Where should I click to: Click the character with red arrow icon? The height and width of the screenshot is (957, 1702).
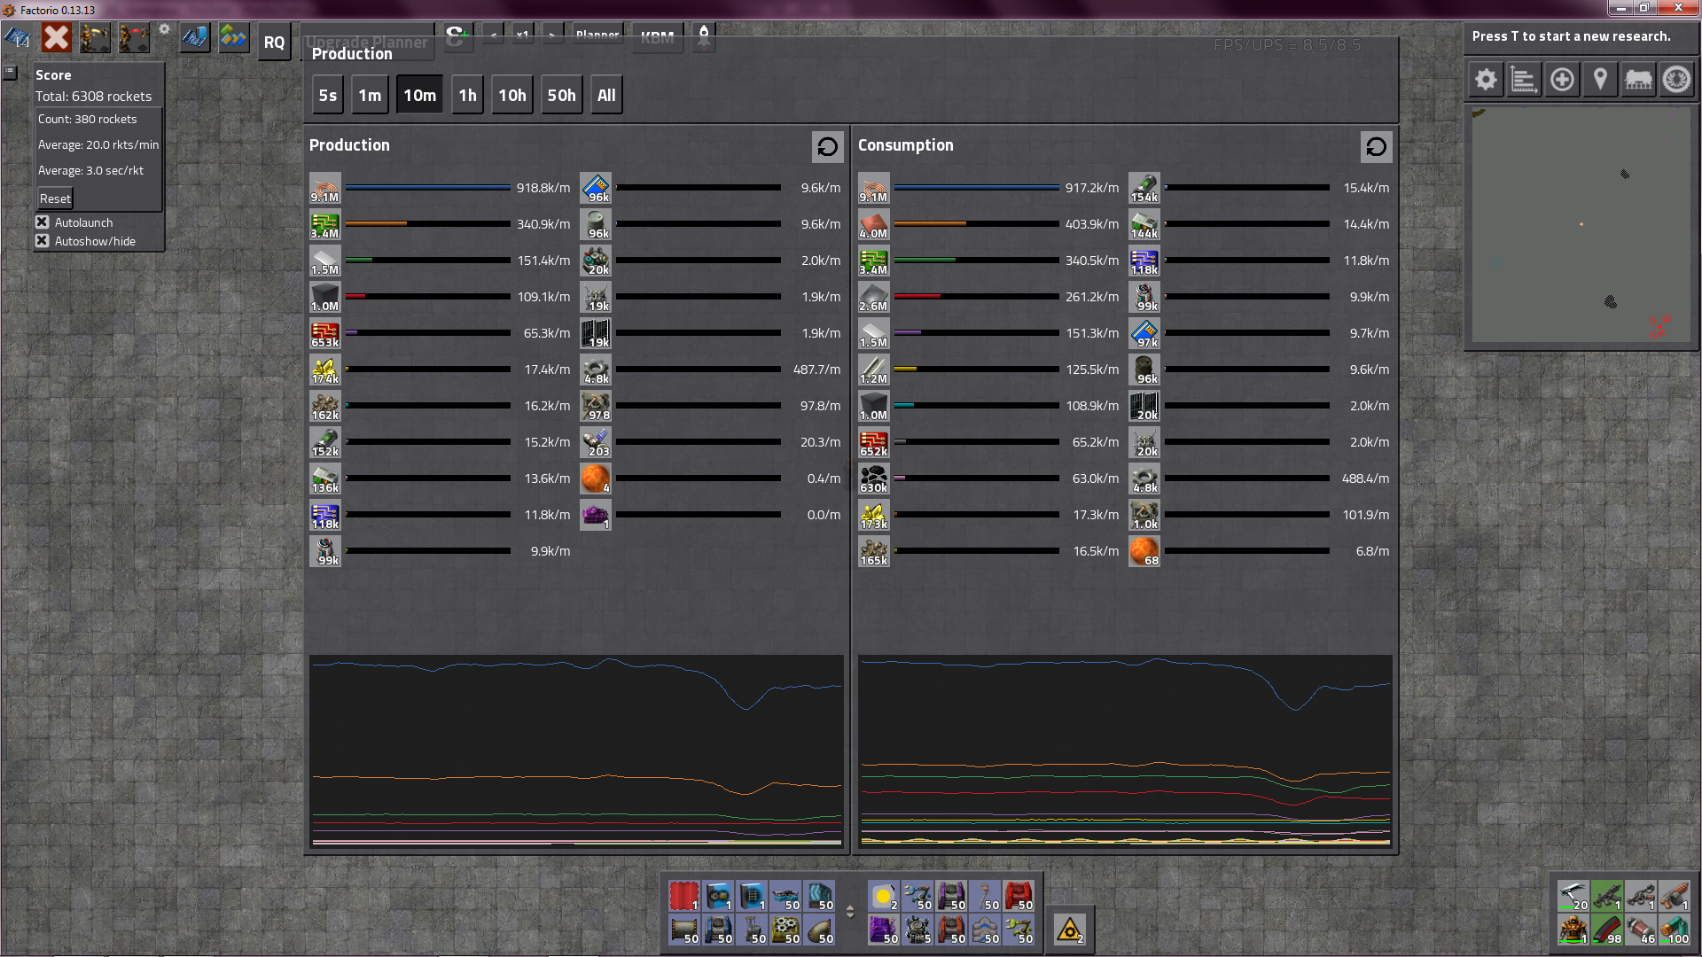click(x=134, y=38)
